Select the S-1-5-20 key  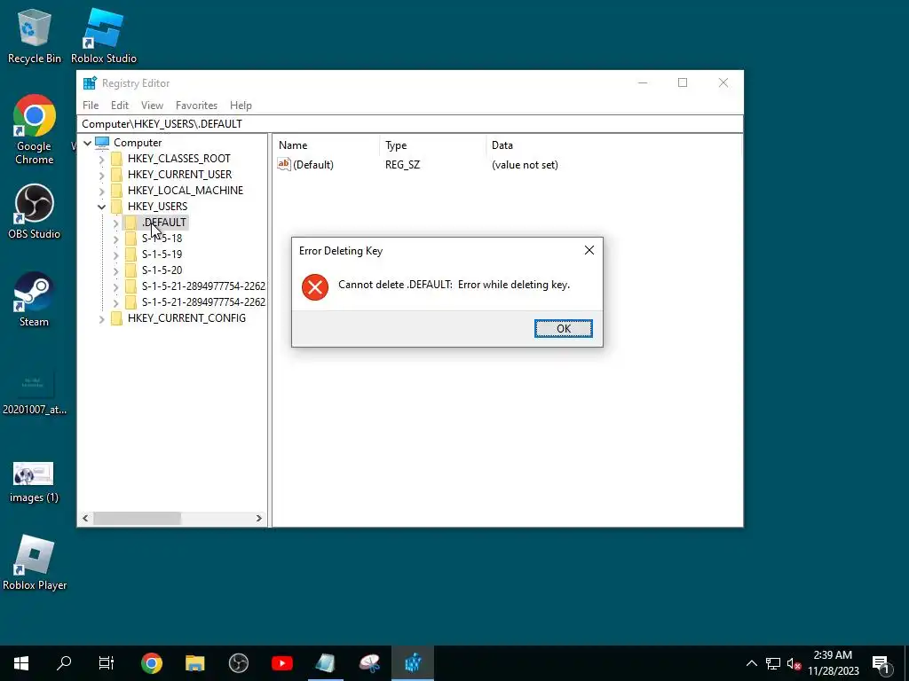click(162, 270)
